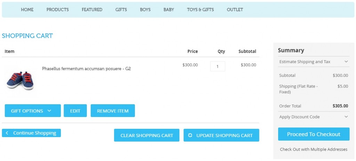Open the Featured menu item
This screenshot has height=161, width=356.
click(x=92, y=10)
